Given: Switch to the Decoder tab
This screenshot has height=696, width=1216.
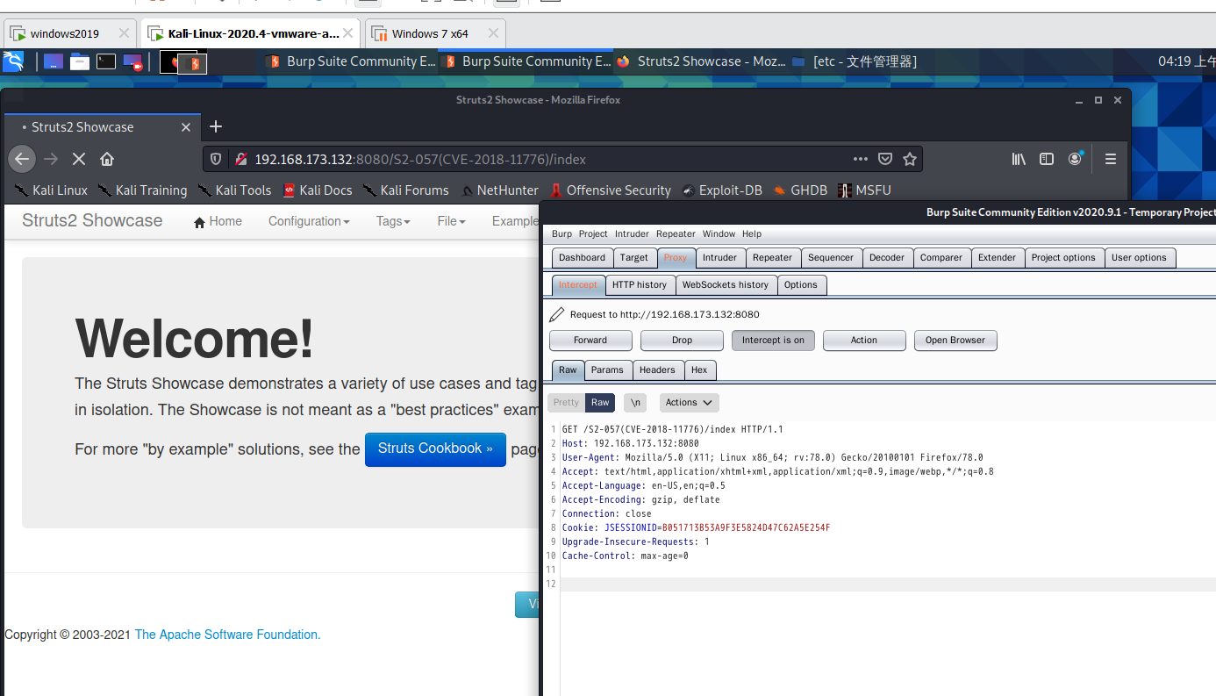Looking at the screenshot, I should tap(887, 258).
